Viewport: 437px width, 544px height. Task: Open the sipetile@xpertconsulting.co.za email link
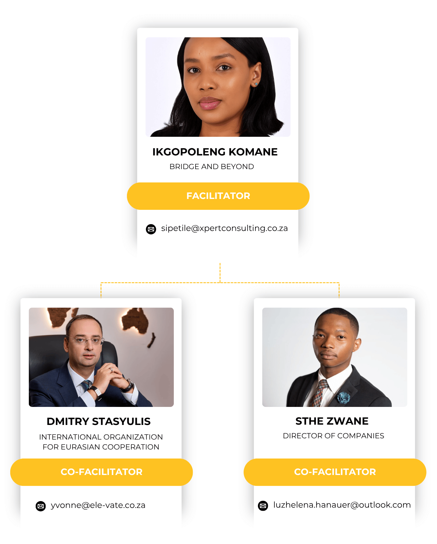pos(224,228)
